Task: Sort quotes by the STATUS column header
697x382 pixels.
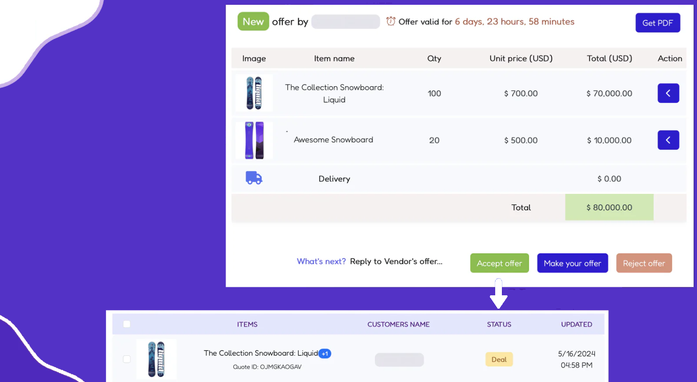Action: coord(499,324)
